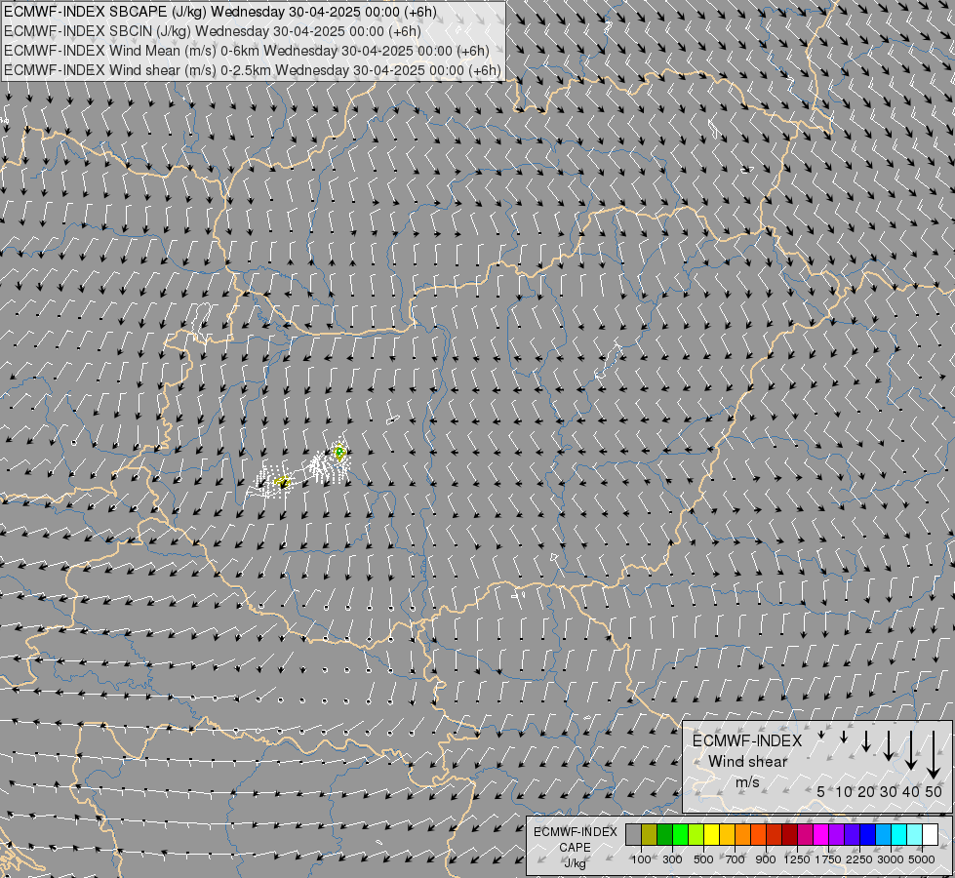Select the violet-indigo CAPE swatch before 2250
This screenshot has height=878, width=955.
[x=853, y=835]
